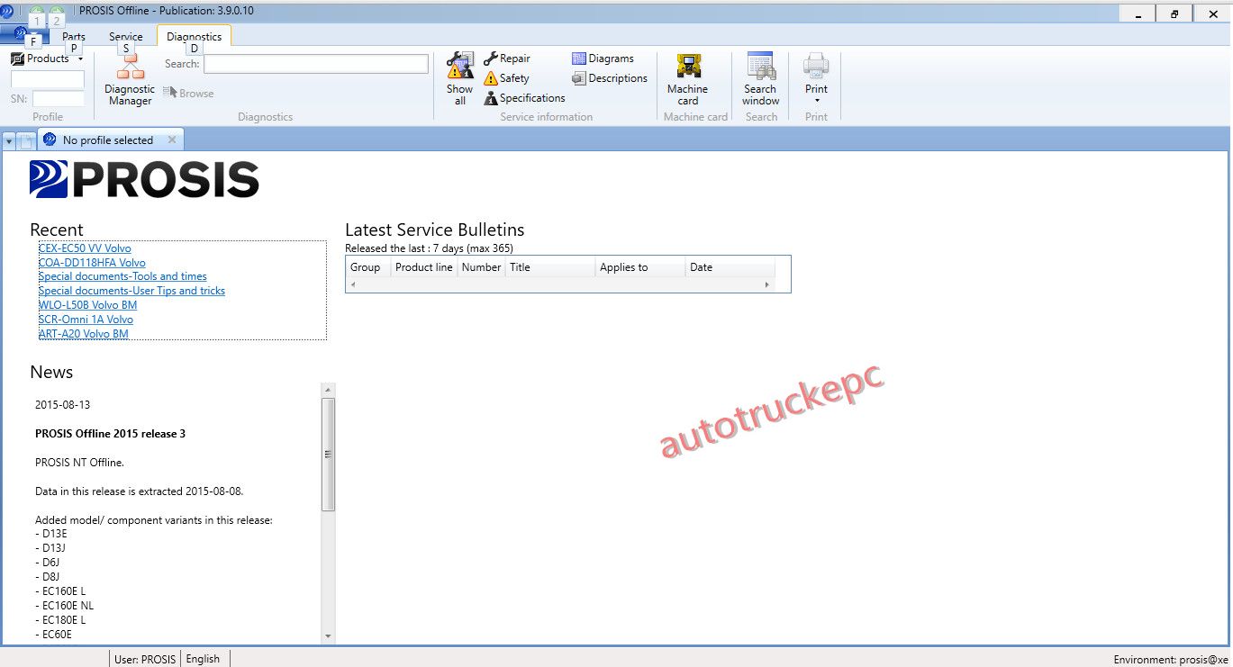Open the Machine card
Screen dimensions: 1233x667
[688, 79]
